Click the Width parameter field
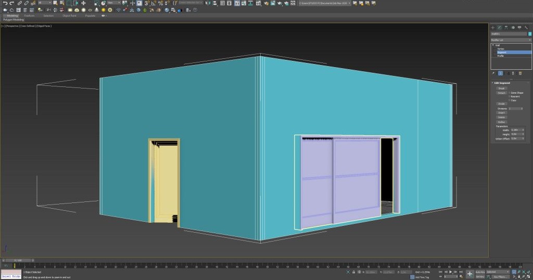The height and width of the screenshot is (280, 533). tap(516, 130)
